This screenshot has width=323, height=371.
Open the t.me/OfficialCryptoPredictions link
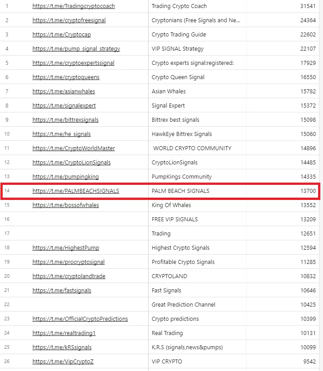point(80,319)
